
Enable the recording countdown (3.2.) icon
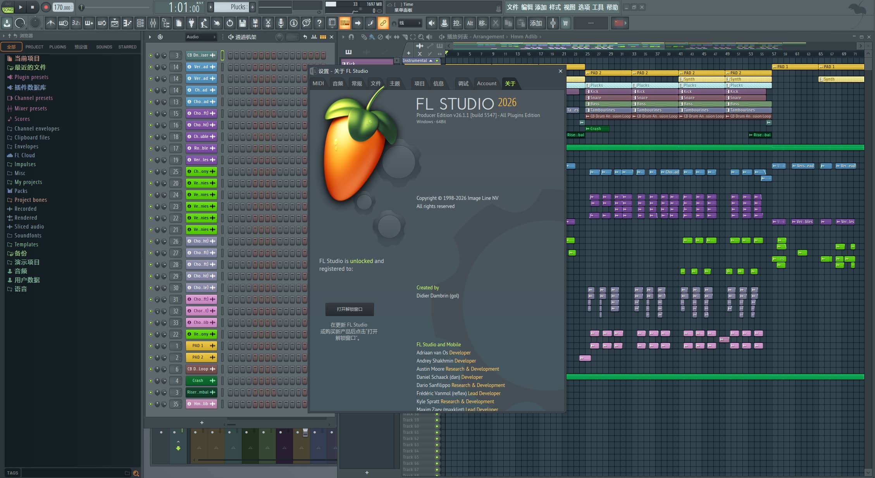pyautogui.click(x=76, y=23)
